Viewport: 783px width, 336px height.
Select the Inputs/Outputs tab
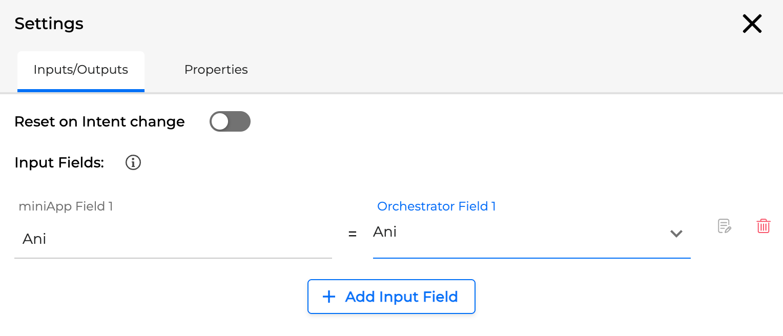[80, 70]
